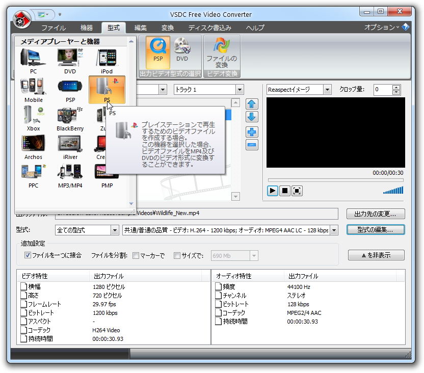
Task: Toggle ファイルを一つに接合 checkbox
Action: coord(28,255)
